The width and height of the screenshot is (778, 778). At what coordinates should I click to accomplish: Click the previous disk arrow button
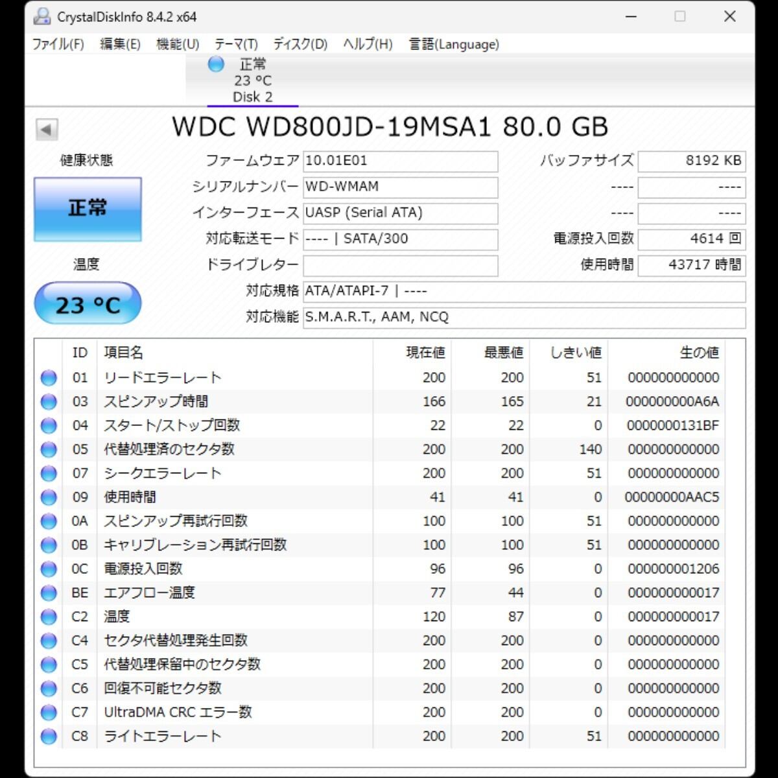point(47,129)
